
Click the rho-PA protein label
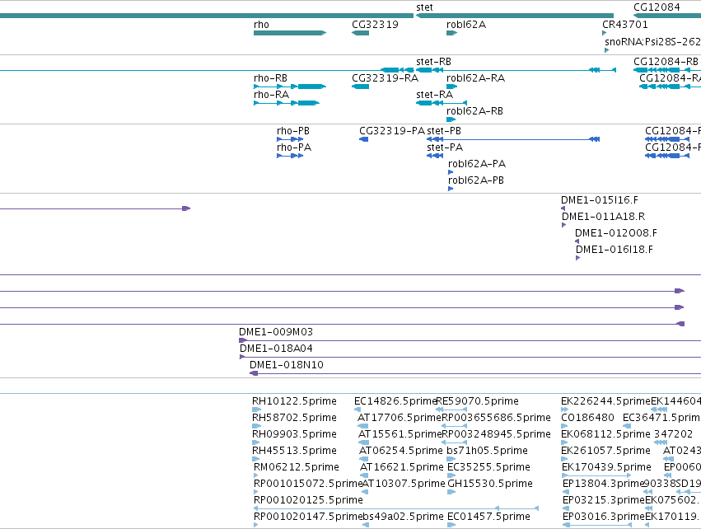294,147
